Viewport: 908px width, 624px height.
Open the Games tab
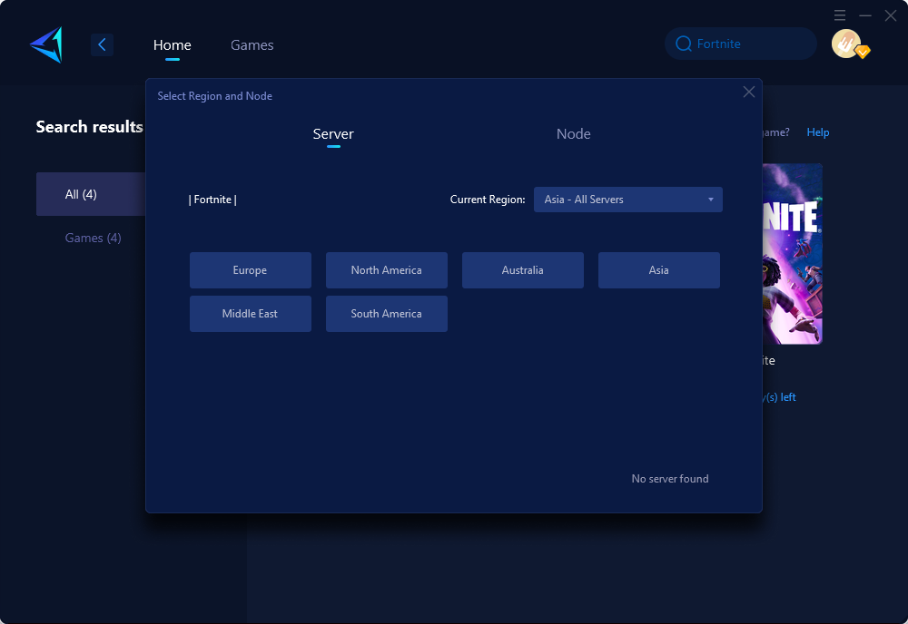[x=252, y=45]
